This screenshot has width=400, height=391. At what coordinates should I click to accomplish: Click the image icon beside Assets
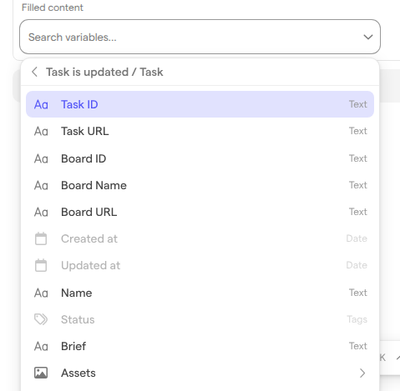41,373
